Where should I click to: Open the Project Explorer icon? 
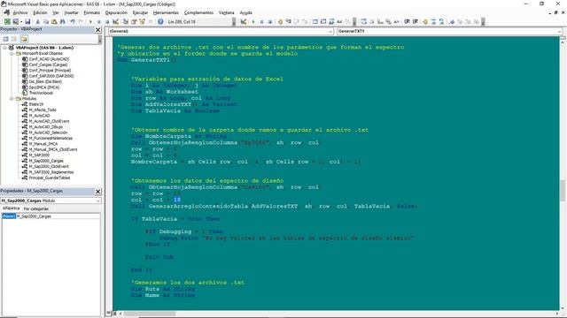pyautogui.click(x=126, y=21)
